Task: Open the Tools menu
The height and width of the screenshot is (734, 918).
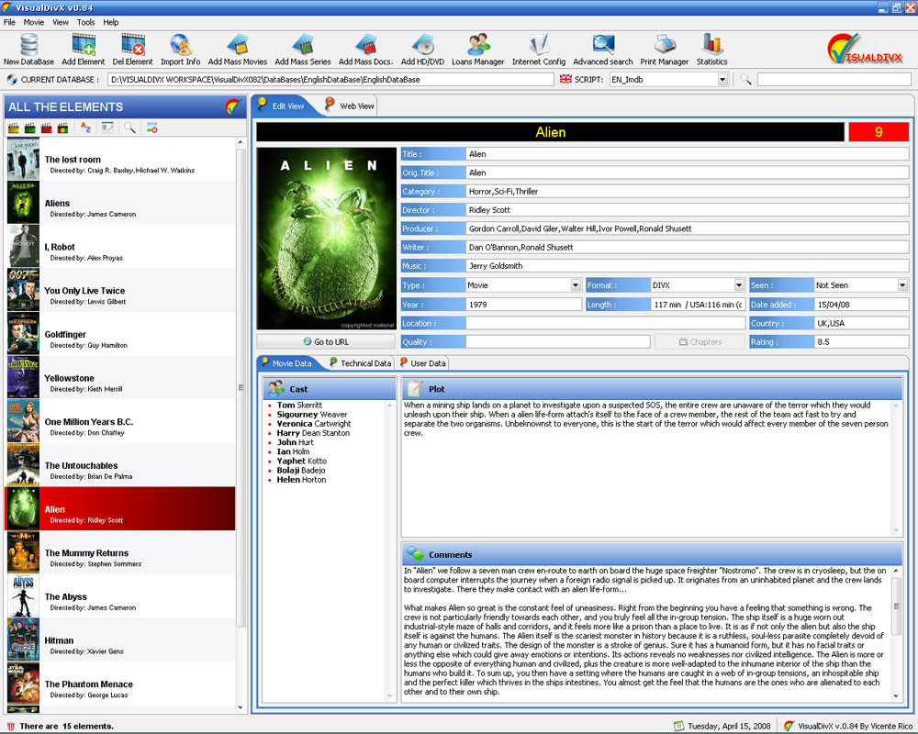Action: click(85, 22)
